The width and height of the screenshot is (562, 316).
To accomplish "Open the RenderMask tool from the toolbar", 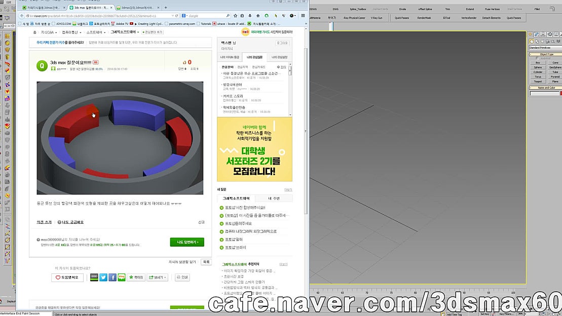I will pyautogui.click(x=423, y=17).
